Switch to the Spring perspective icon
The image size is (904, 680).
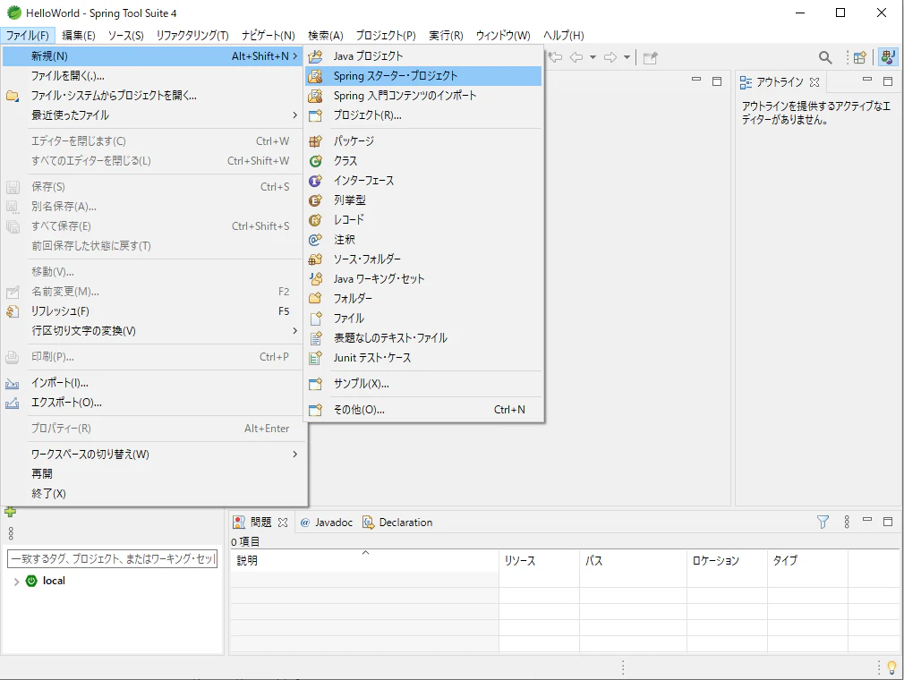click(x=888, y=57)
